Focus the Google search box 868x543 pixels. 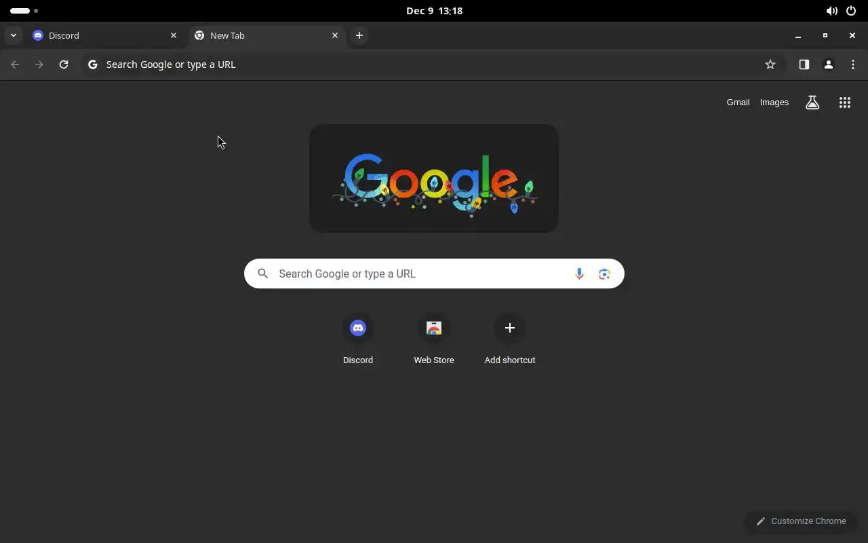[x=434, y=274]
